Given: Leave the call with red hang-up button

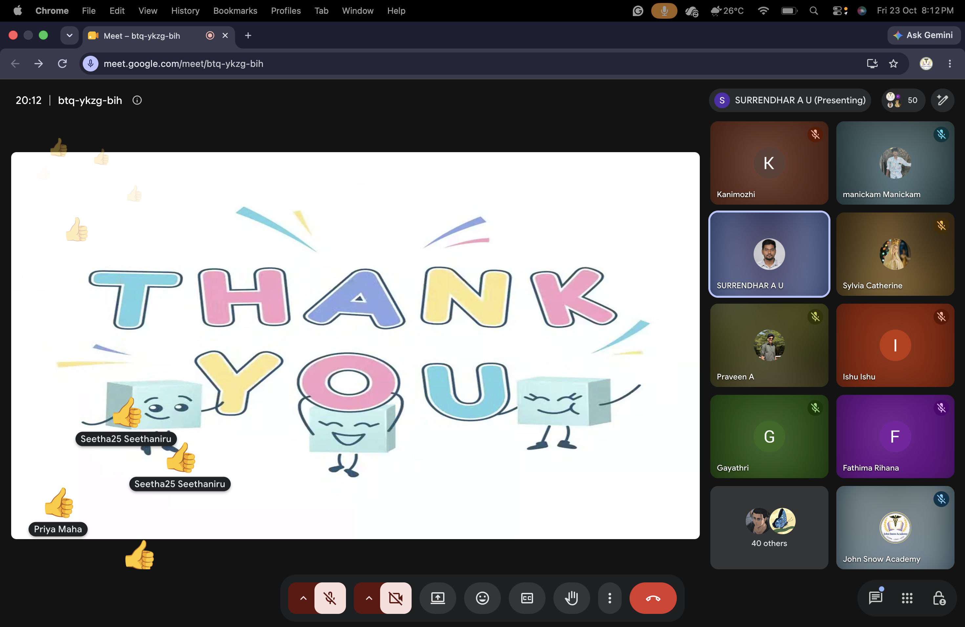Looking at the screenshot, I should coord(653,598).
